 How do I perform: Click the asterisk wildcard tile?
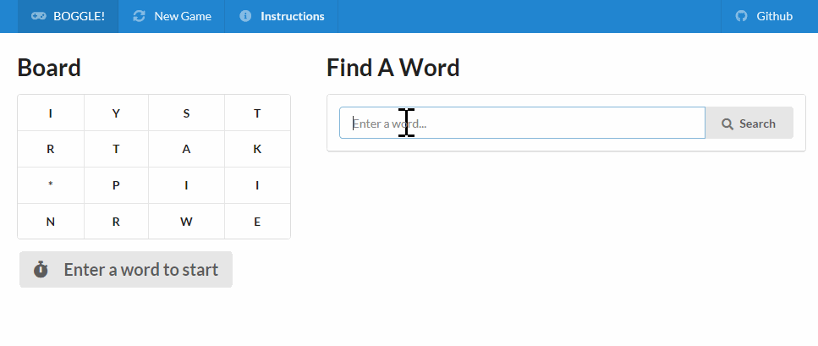click(x=51, y=186)
